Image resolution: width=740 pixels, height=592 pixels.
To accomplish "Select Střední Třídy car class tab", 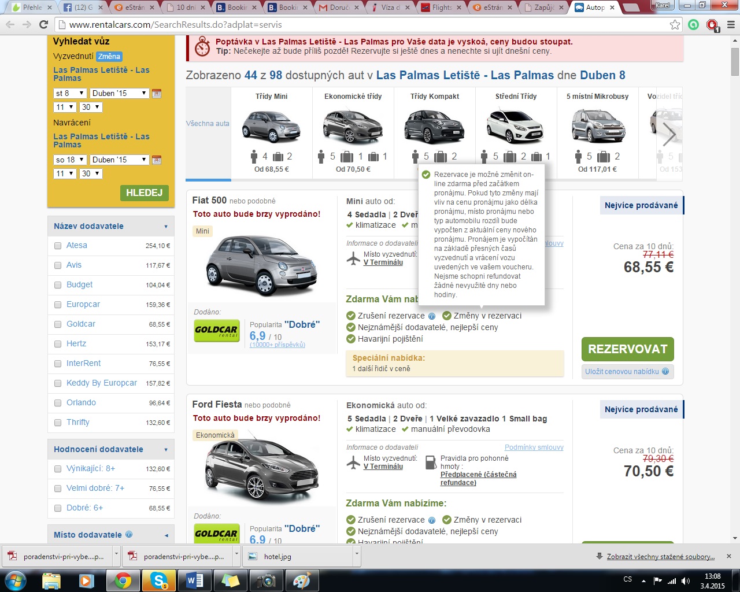I will tap(516, 133).
